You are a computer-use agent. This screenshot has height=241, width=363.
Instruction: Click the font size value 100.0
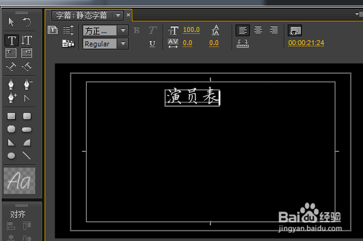tap(191, 30)
